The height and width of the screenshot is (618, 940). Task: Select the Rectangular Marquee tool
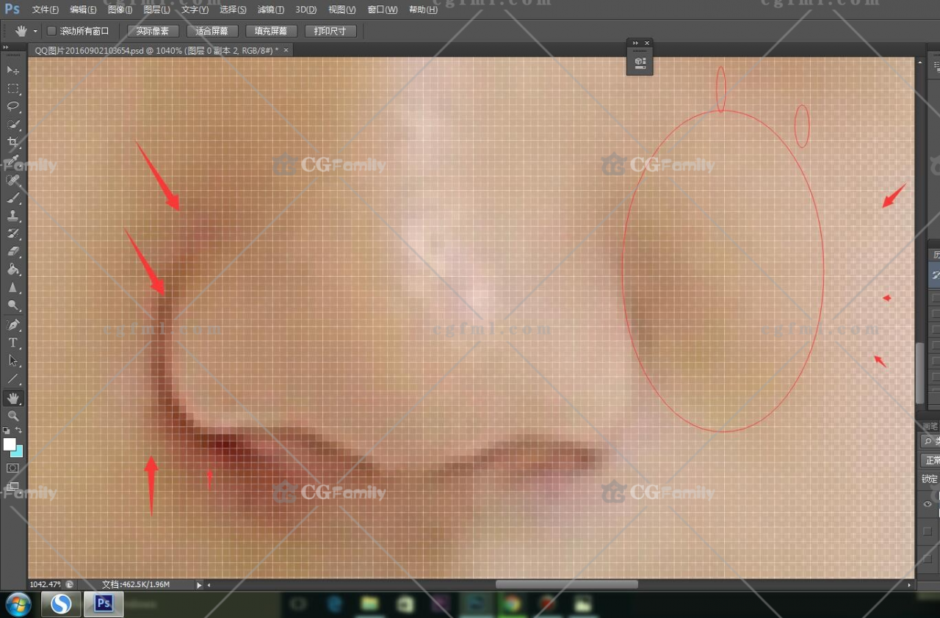tap(13, 89)
